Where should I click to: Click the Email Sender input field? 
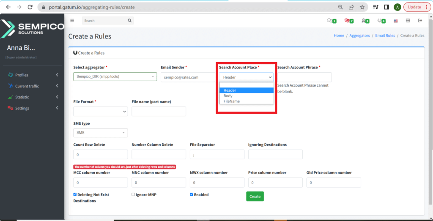click(188, 77)
